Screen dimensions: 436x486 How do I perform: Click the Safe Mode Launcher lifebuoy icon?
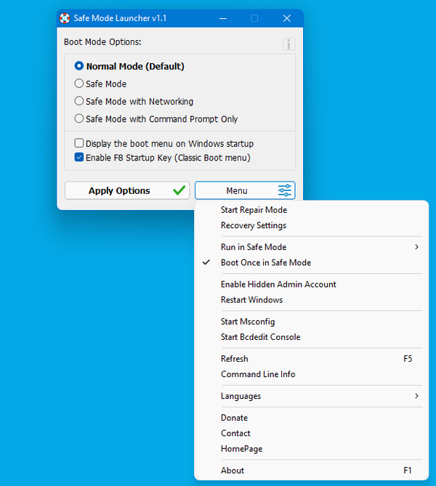click(x=65, y=18)
